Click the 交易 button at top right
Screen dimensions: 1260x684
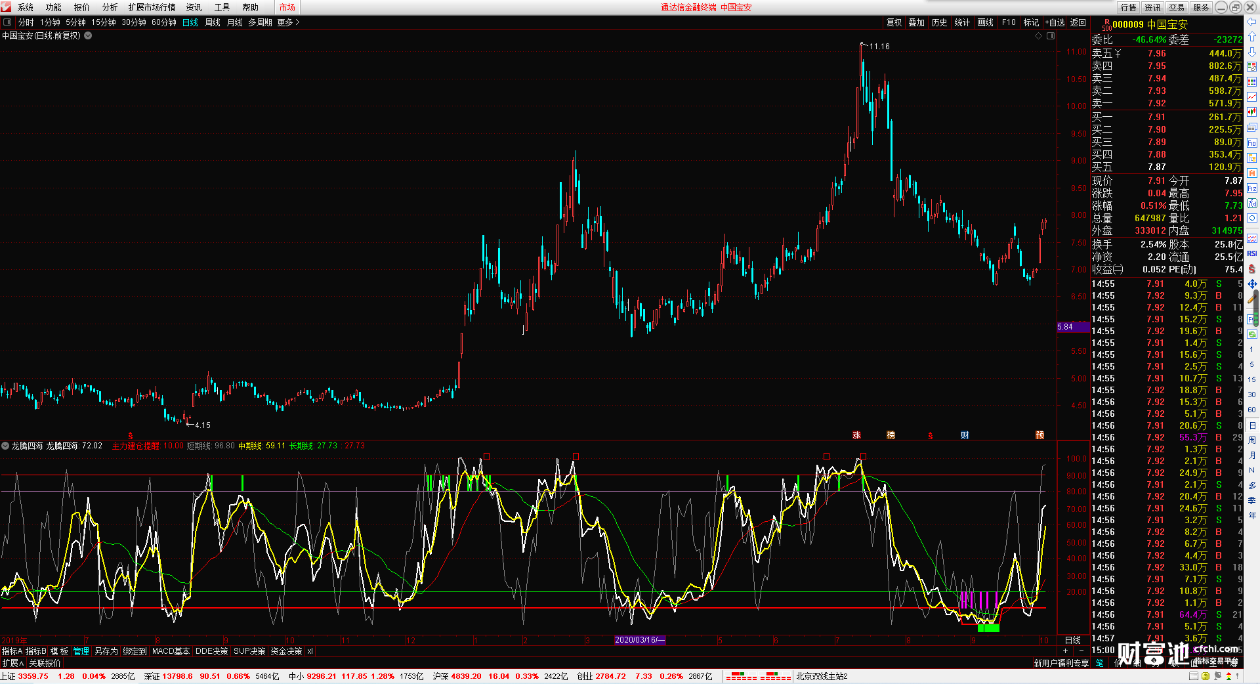[1177, 7]
